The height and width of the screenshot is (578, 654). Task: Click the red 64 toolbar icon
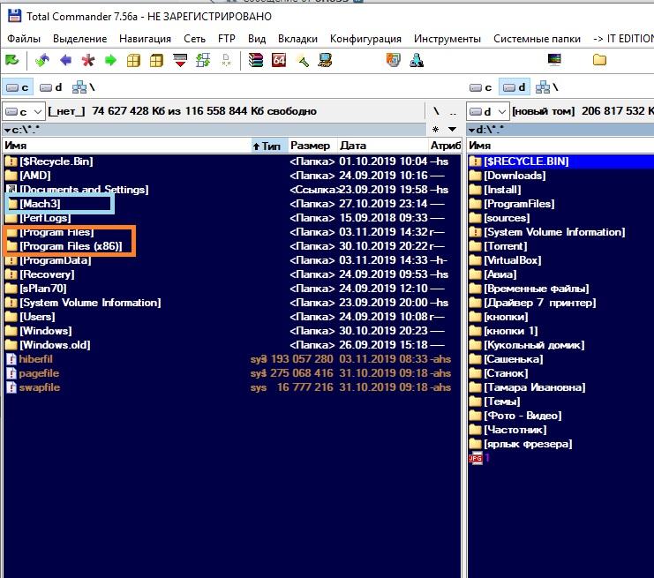pyautogui.click(x=279, y=61)
